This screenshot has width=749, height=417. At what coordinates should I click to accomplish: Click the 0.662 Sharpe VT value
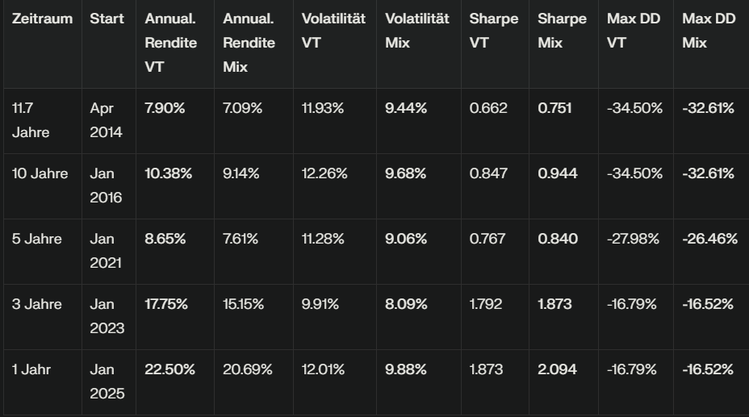click(x=488, y=108)
